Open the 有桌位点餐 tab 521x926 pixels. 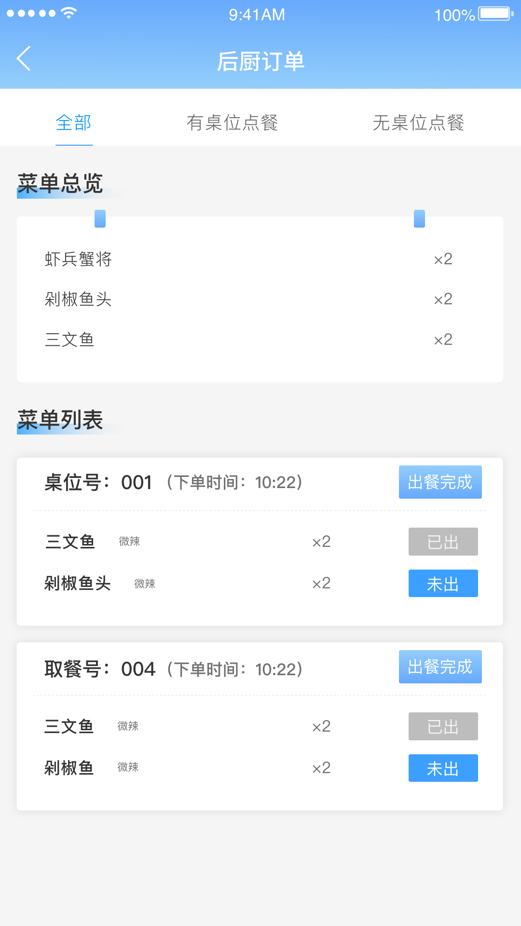pos(232,123)
